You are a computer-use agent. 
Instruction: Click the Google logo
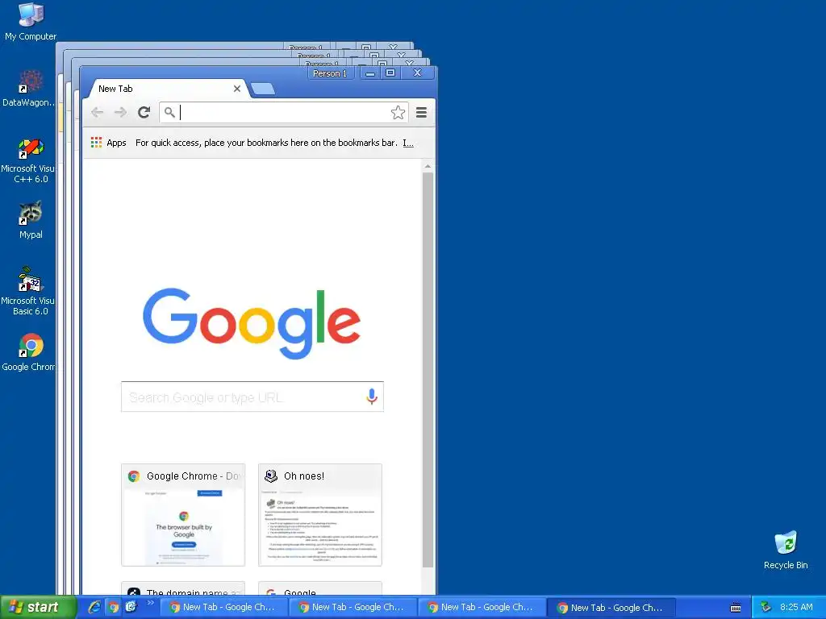252,323
